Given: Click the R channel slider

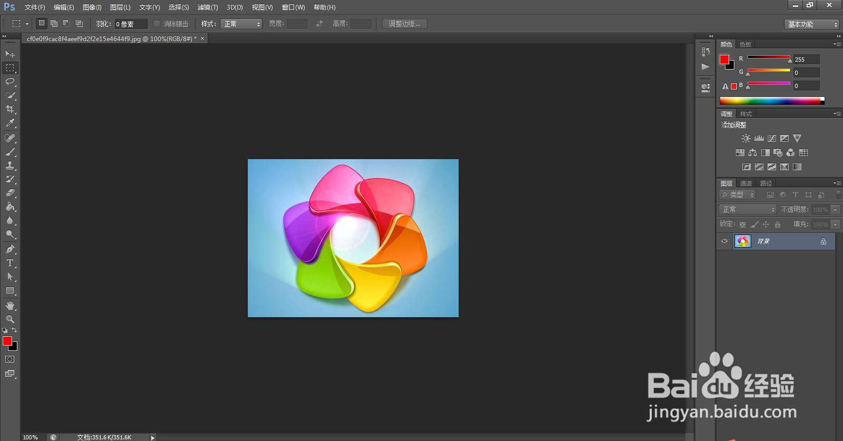Looking at the screenshot, I should click(x=769, y=58).
